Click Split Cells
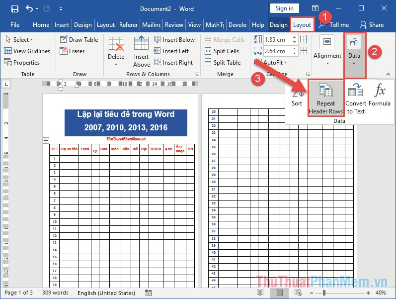The image size is (396, 299). point(222,51)
